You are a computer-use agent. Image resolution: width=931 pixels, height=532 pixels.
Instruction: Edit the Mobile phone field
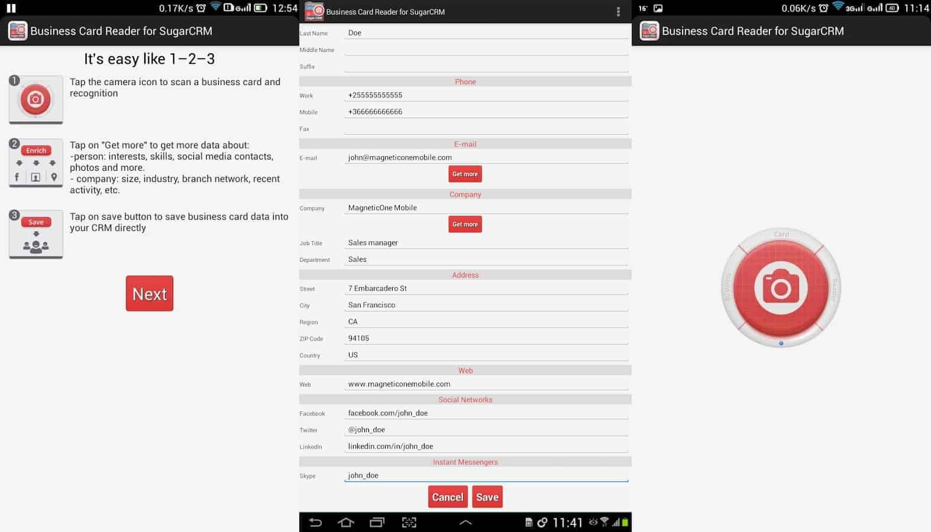click(x=486, y=112)
